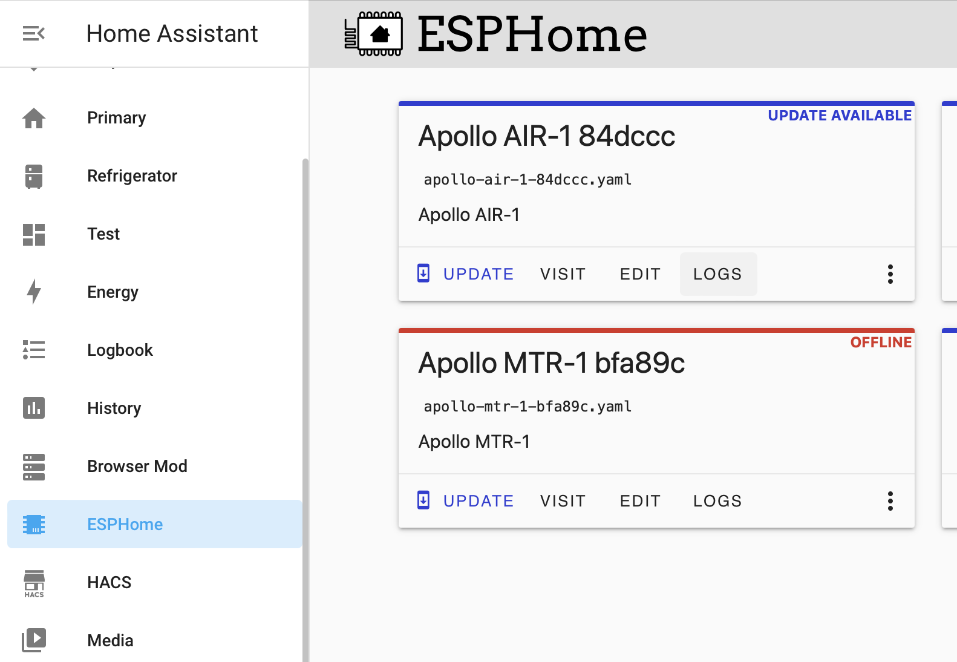Open the Media panel

154,640
